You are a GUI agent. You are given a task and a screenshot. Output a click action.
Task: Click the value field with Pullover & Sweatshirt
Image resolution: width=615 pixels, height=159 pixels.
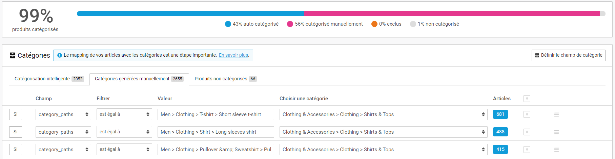(216, 150)
